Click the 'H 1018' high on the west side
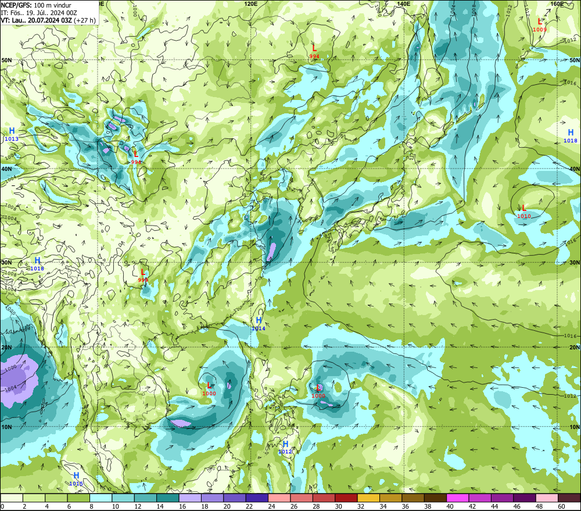Screen dimensions: 581x511 tap(37, 264)
